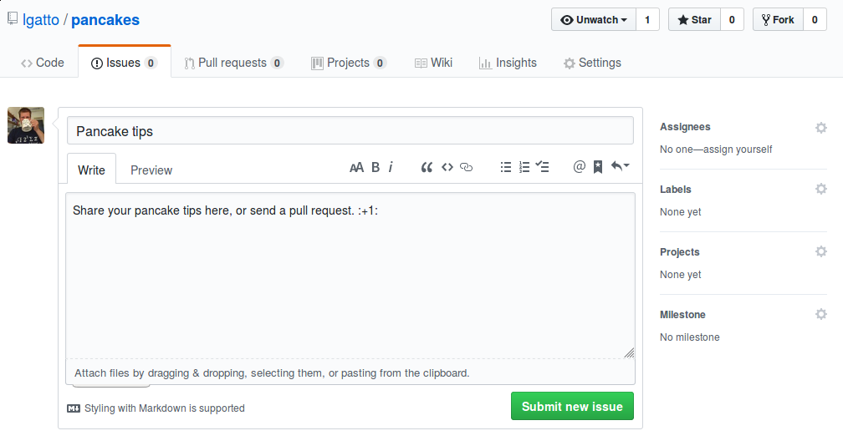Viewport: 843px width, 446px height.
Task: Open the Insights tab
Action: click(x=508, y=63)
